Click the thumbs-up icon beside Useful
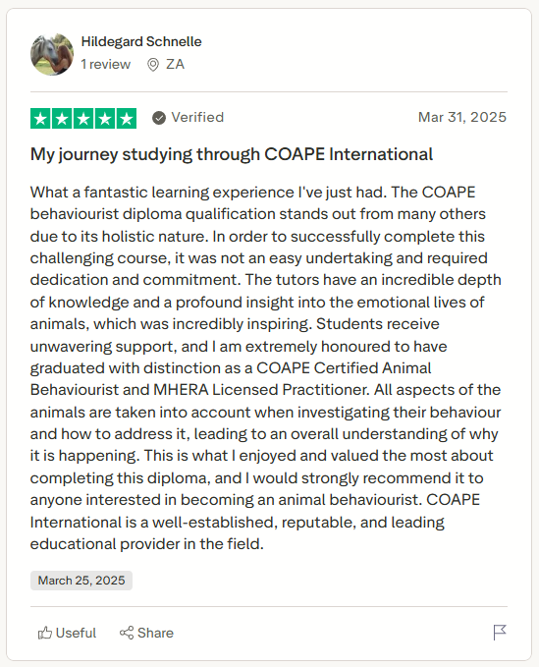 tap(44, 633)
